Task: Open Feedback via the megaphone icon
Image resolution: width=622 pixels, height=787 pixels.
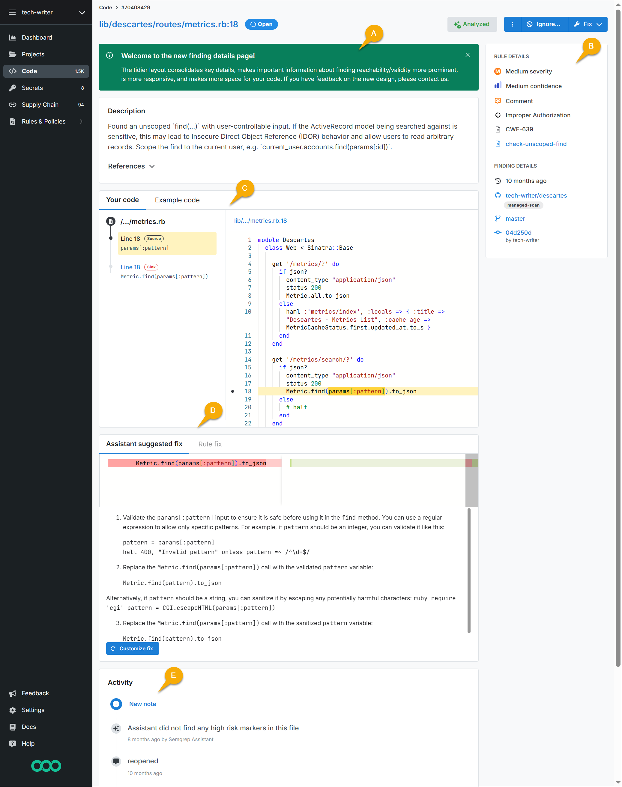Action: pos(13,693)
